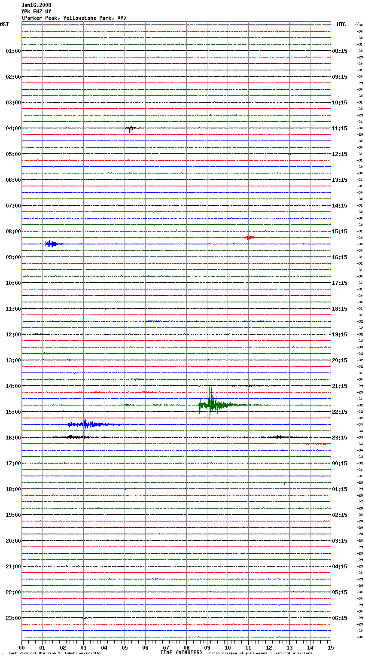Click the 19:15 UTC time label
The width and height of the screenshot is (365, 659).
click(340, 335)
